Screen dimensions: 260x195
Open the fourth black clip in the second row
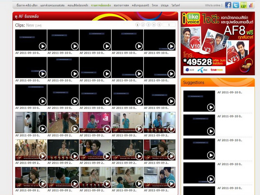pyautogui.click(x=127, y=67)
